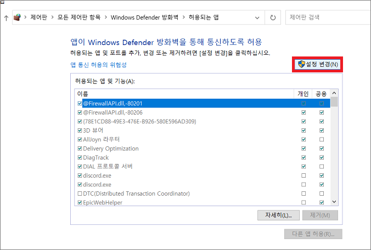
Task: Open the 앱 통신 허용의 위험성 link
Action: tap(98, 65)
